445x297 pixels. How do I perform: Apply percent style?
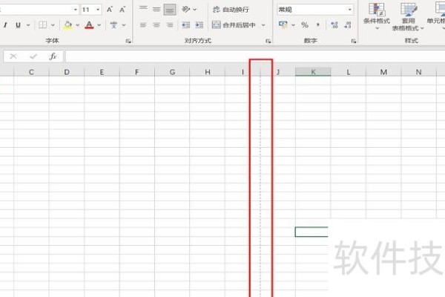click(305, 25)
